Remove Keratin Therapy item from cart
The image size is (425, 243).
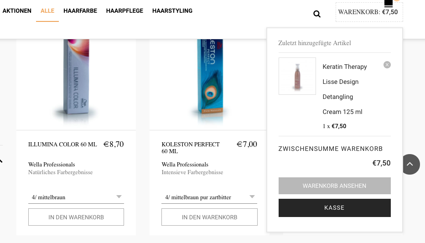387,65
